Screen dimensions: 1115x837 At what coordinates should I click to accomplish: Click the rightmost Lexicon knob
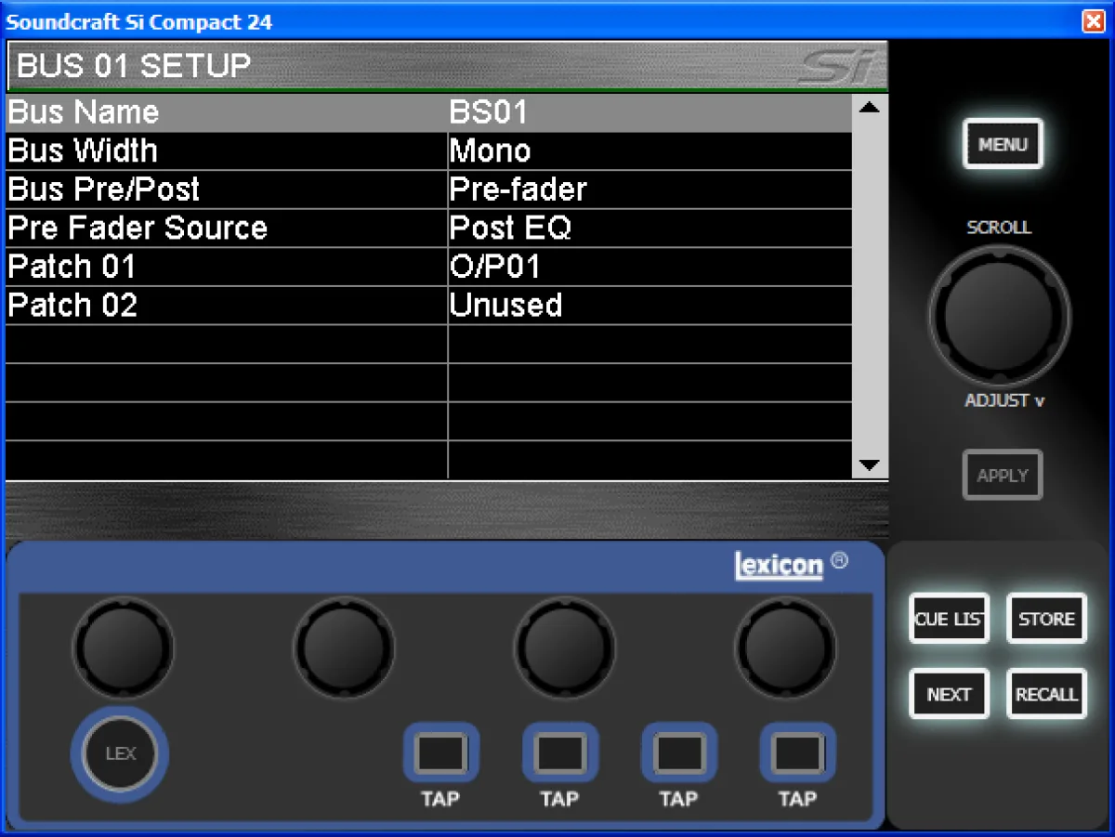click(786, 647)
